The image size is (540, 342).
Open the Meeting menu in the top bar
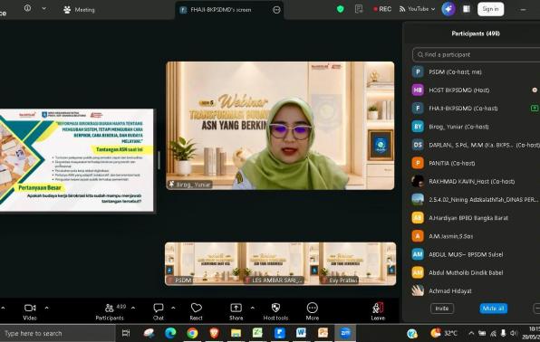[x=79, y=10]
